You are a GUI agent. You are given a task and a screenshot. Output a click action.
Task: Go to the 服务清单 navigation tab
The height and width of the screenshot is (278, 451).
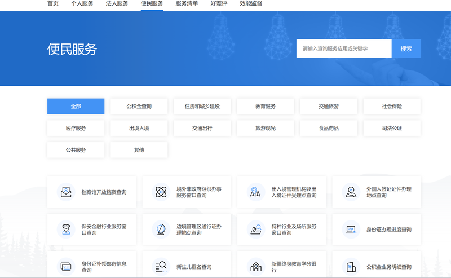pyautogui.click(x=187, y=3)
